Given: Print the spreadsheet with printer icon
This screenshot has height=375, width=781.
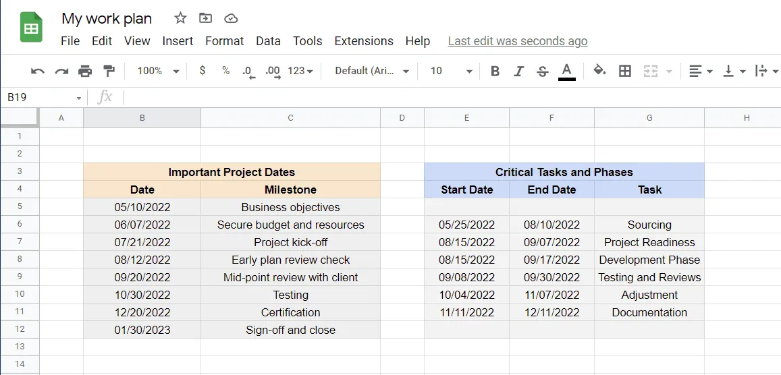Looking at the screenshot, I should pyautogui.click(x=85, y=71).
